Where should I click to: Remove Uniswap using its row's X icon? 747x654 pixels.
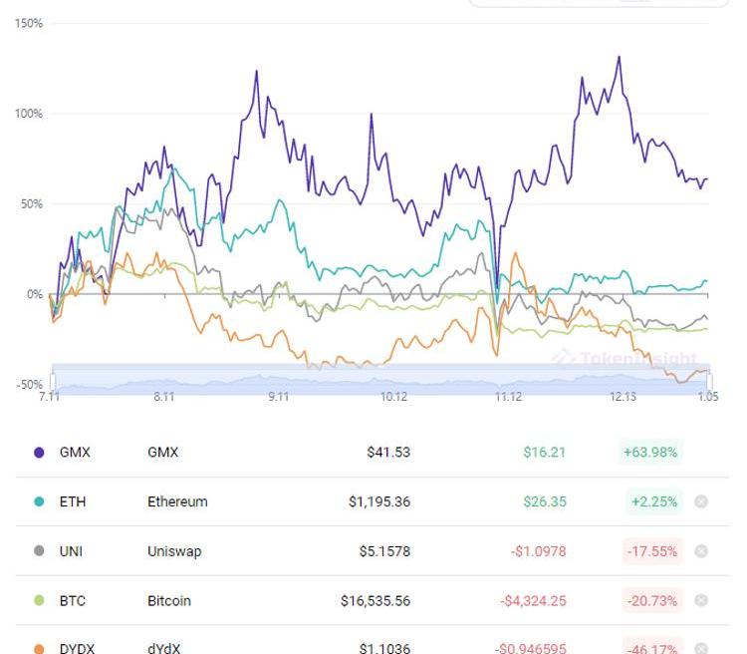click(700, 551)
